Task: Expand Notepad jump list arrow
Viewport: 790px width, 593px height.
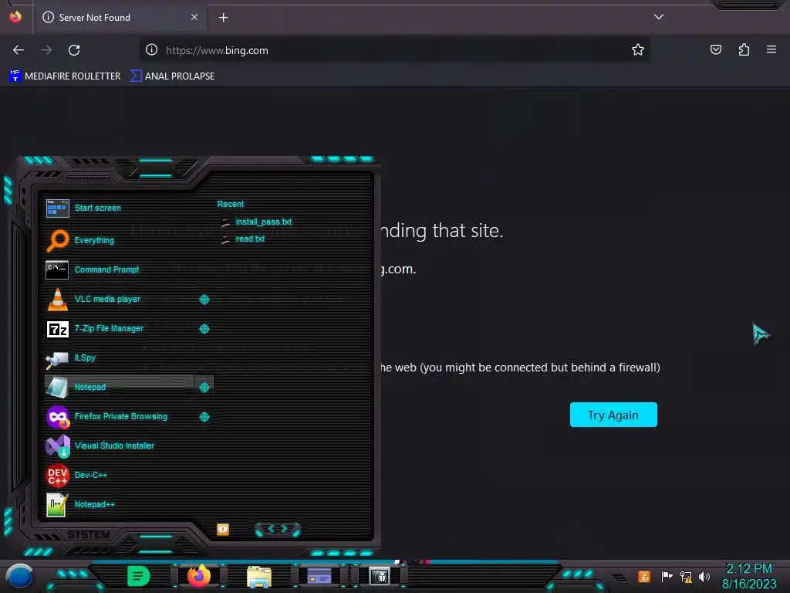Action: pyautogui.click(x=204, y=388)
